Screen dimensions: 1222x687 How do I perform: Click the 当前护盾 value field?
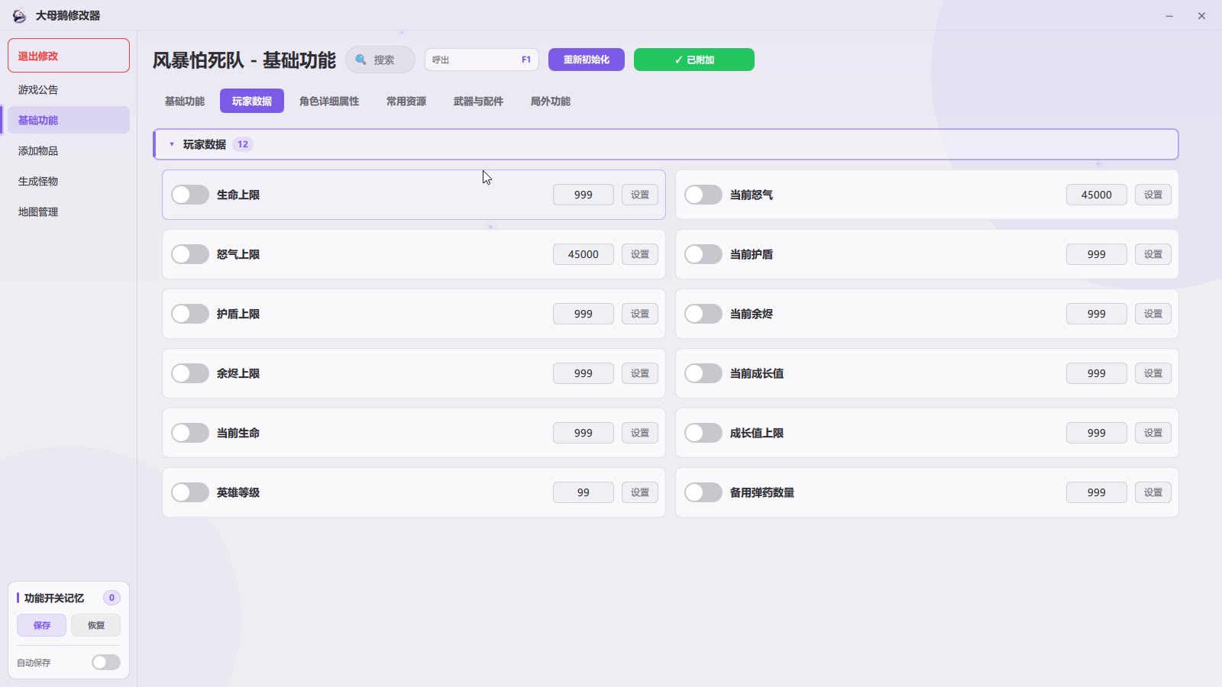point(1097,254)
